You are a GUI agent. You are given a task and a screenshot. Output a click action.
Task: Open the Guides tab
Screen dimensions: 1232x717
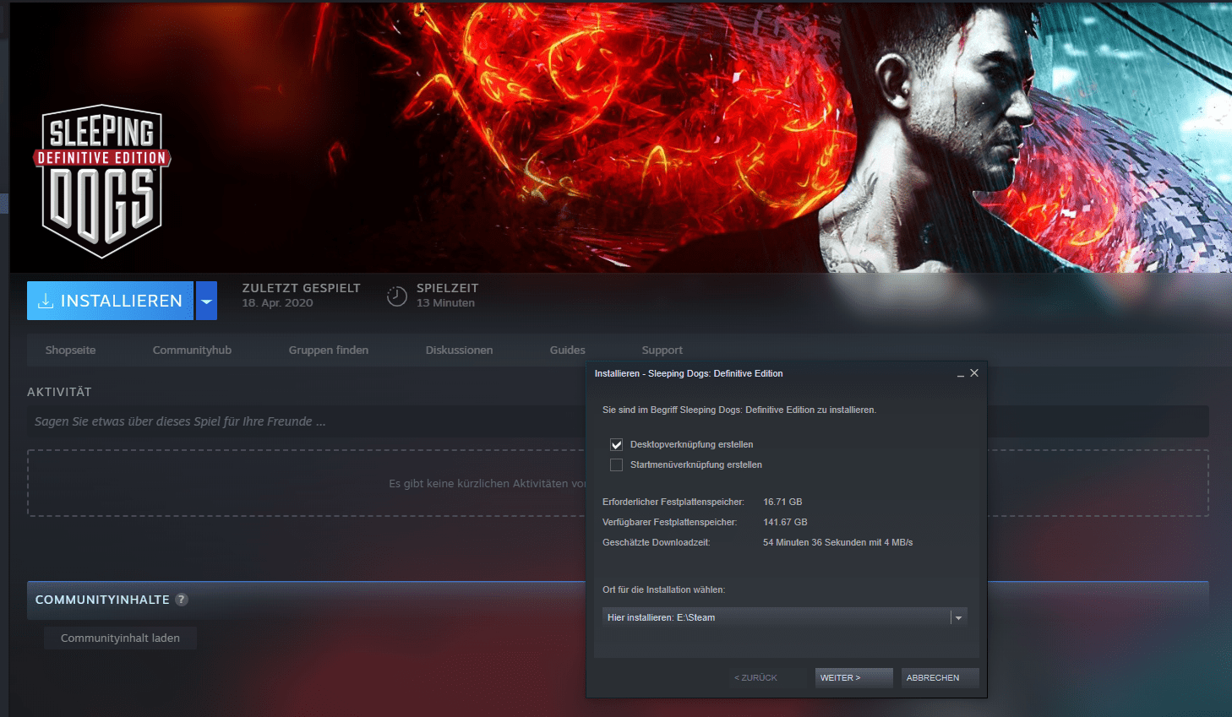567,350
